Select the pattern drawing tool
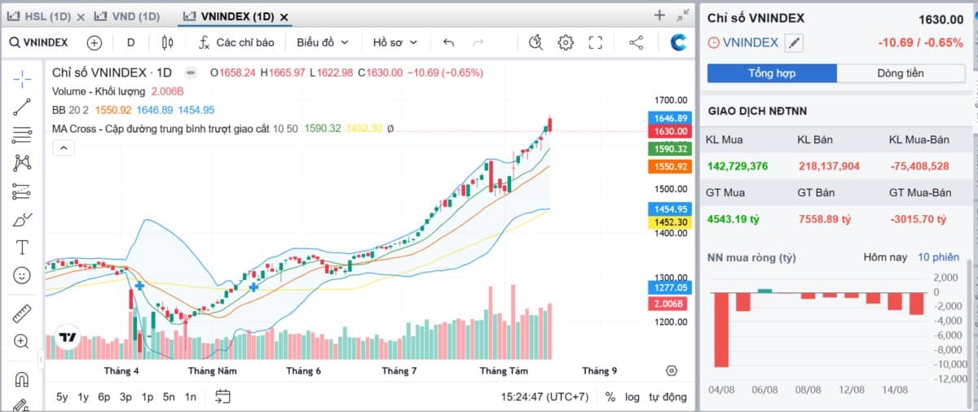The height and width of the screenshot is (412, 978). [22, 163]
